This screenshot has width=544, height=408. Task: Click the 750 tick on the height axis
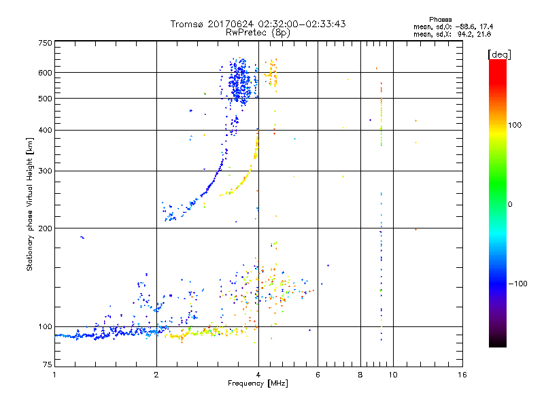click(x=45, y=43)
